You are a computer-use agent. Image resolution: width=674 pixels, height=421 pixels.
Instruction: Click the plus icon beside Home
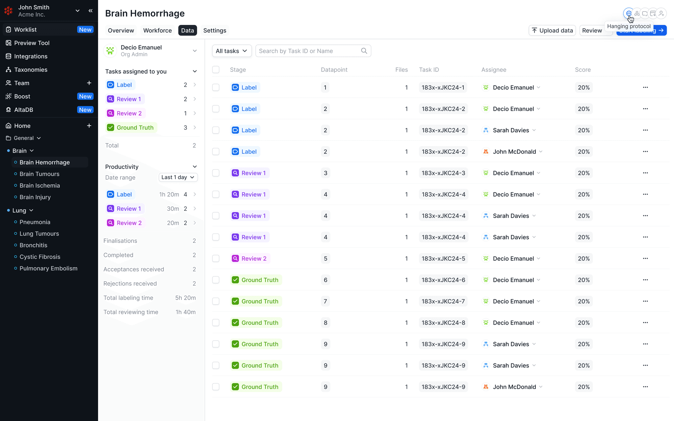(89, 126)
